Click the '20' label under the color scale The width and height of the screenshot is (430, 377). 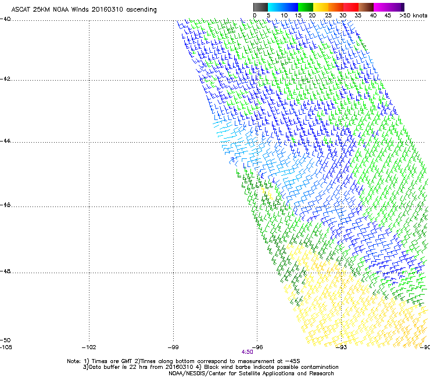click(312, 16)
